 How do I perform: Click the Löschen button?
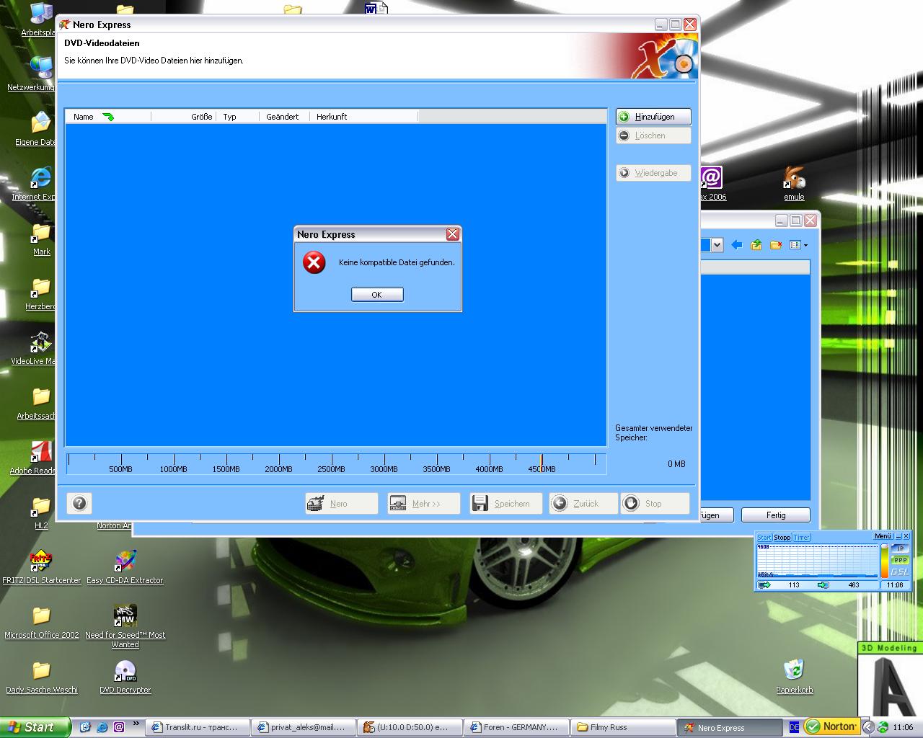tap(653, 135)
